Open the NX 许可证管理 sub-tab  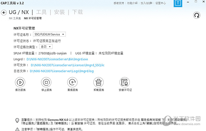tap(33, 19)
